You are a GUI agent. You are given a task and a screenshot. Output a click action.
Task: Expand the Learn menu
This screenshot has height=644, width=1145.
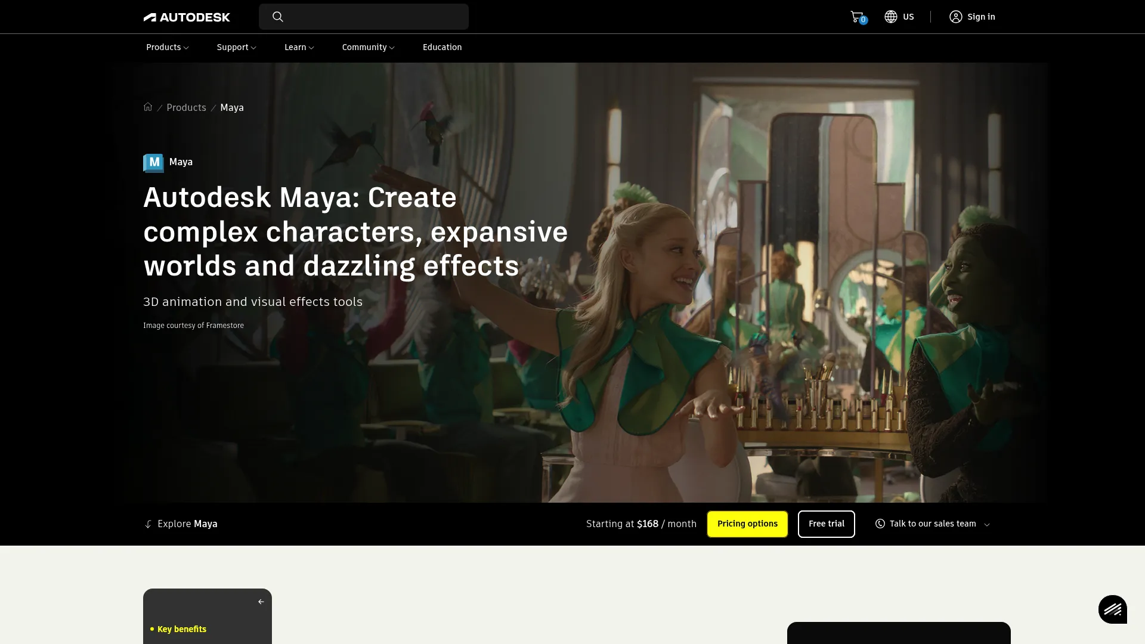coord(299,47)
